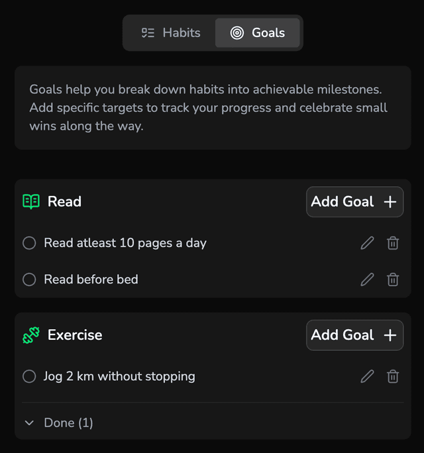Edit the "Jog 2 km" goal

[x=367, y=376]
